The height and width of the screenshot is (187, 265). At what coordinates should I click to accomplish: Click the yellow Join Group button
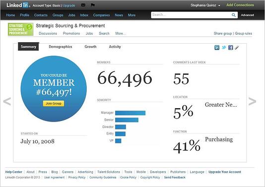[x=54, y=103]
